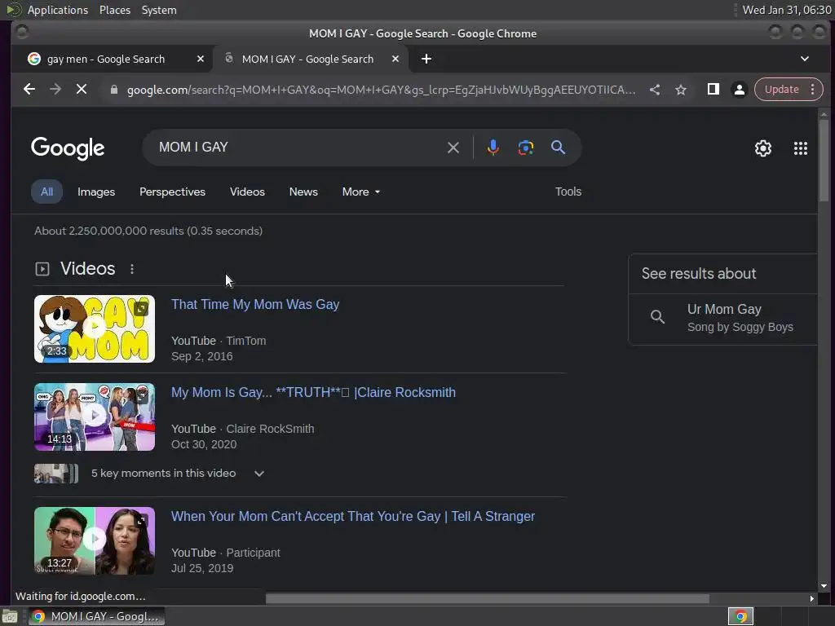Image resolution: width=835 pixels, height=626 pixels.
Task: Open the Chrome profile avatar icon
Action: pyautogui.click(x=739, y=90)
